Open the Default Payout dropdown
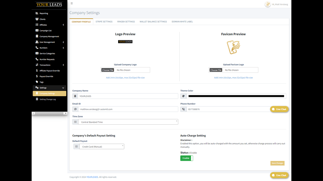The image size is (323, 181). [102, 146]
